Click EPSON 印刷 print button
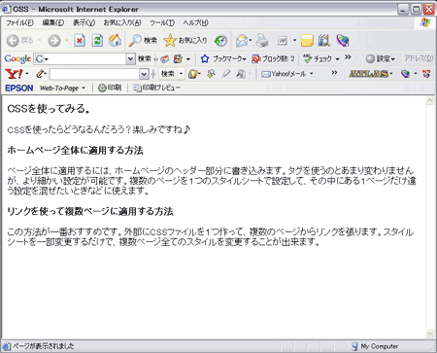 click(110, 88)
